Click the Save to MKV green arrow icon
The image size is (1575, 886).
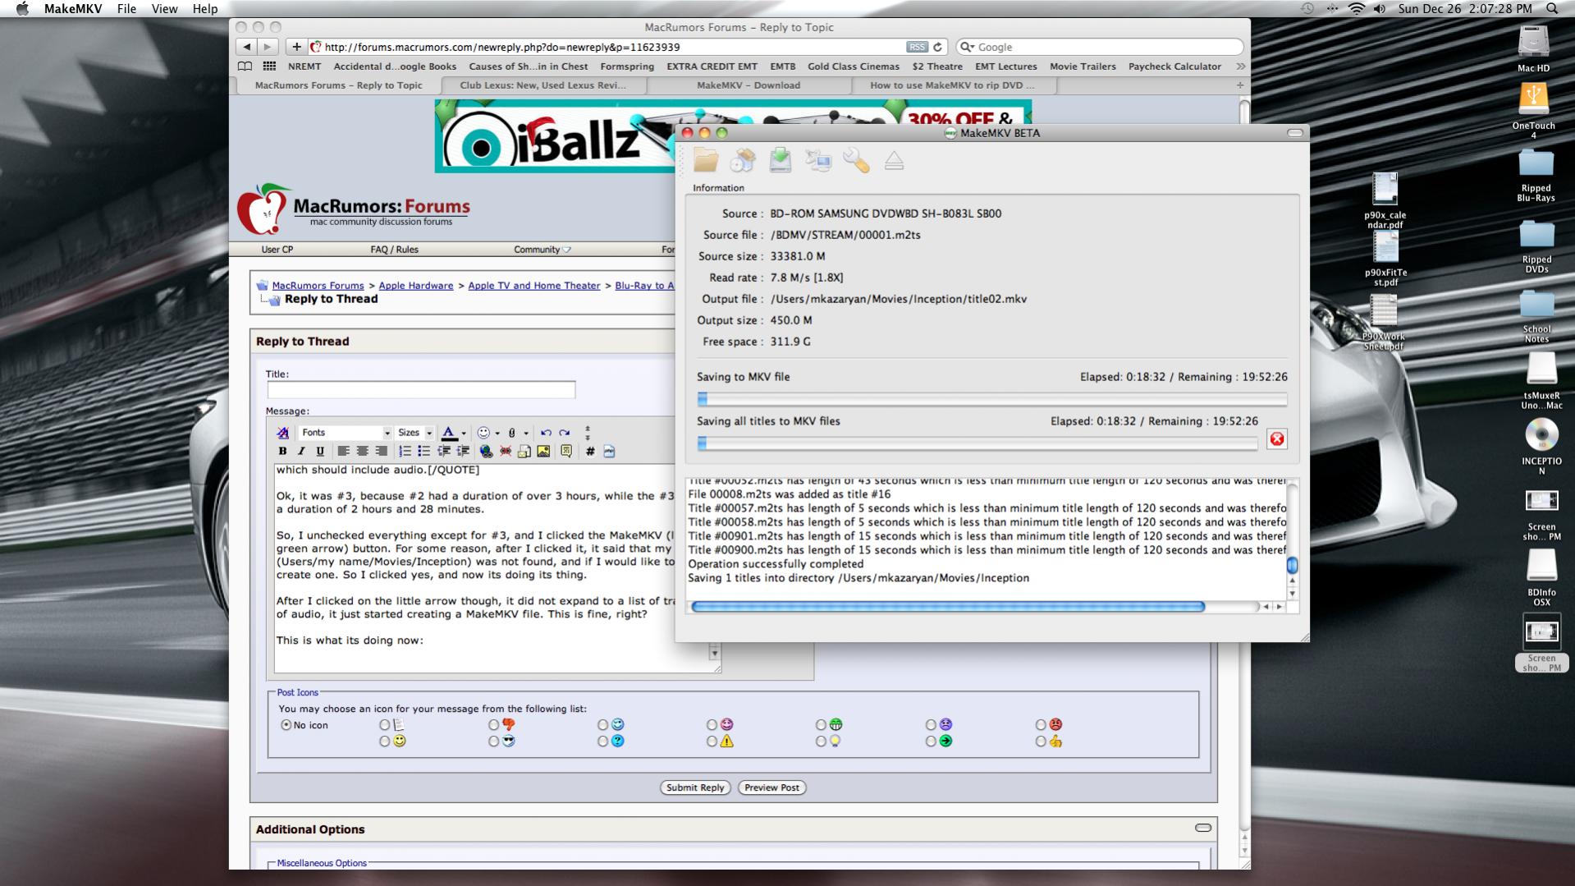(780, 160)
